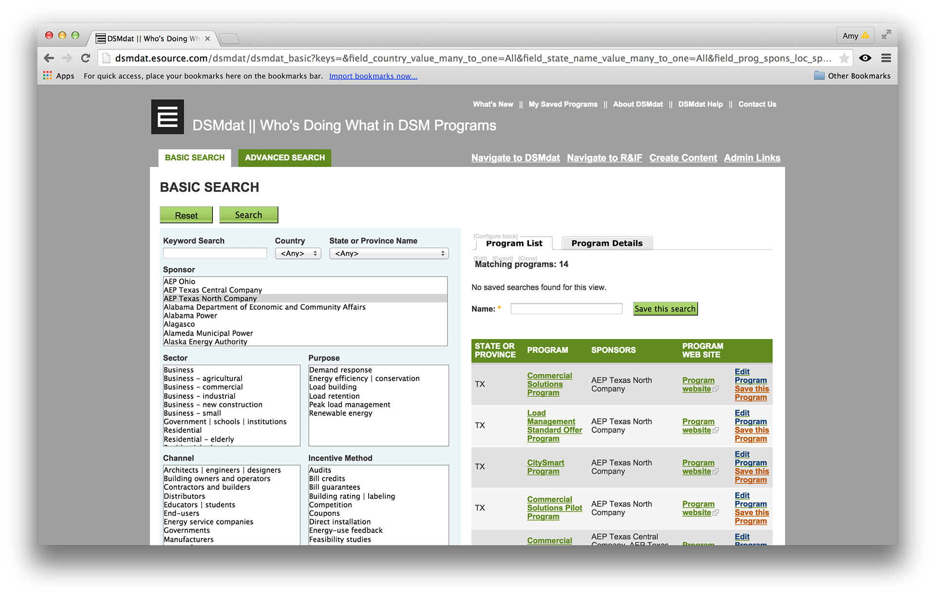
Task: Open Load Management Standard Offer Program
Action: coord(554,426)
